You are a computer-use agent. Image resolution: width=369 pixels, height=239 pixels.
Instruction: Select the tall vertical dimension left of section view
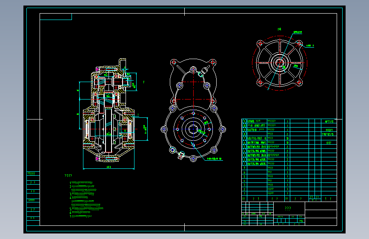(x=80, y=105)
